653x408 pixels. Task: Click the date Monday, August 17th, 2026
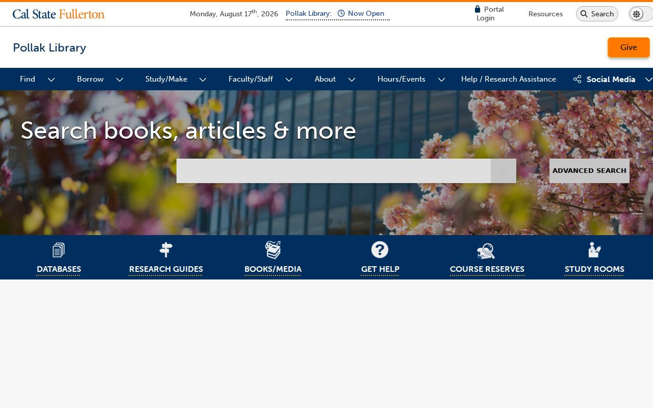coord(234,14)
